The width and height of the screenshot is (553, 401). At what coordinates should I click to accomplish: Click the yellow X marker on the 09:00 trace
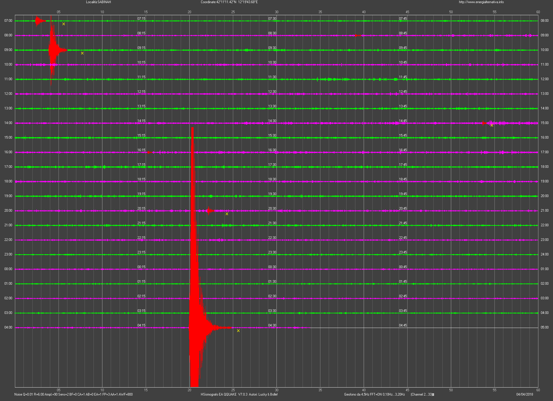[x=82, y=53]
